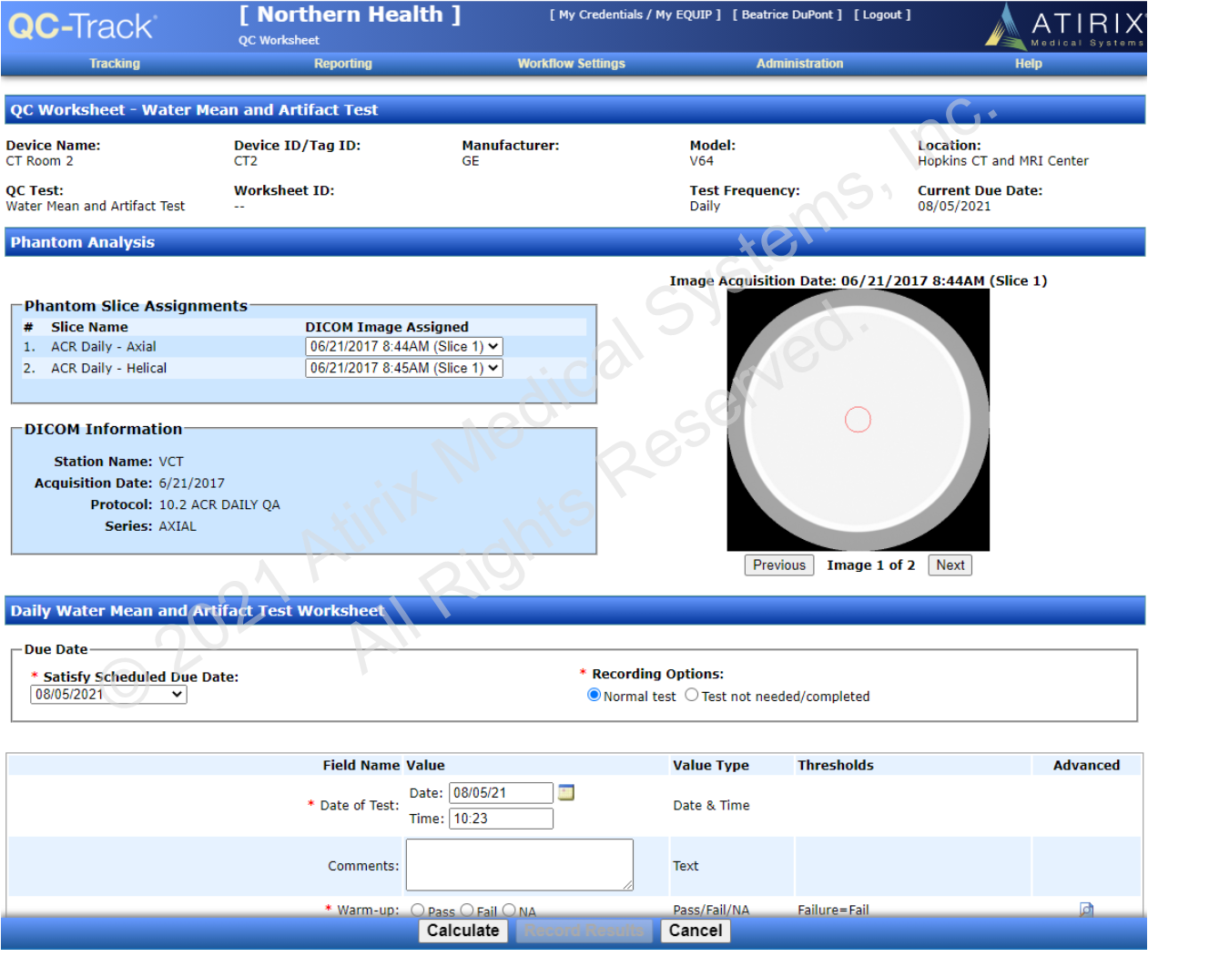1209x977 pixels.
Task: Open the calendar date picker icon
Action: coord(566,792)
